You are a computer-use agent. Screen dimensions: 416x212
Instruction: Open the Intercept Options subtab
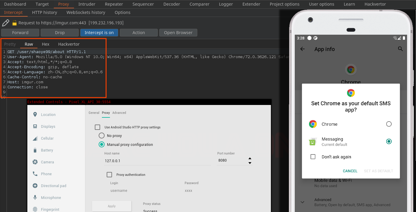(x=122, y=12)
